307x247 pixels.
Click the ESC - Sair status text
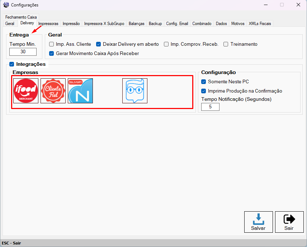tap(11, 243)
